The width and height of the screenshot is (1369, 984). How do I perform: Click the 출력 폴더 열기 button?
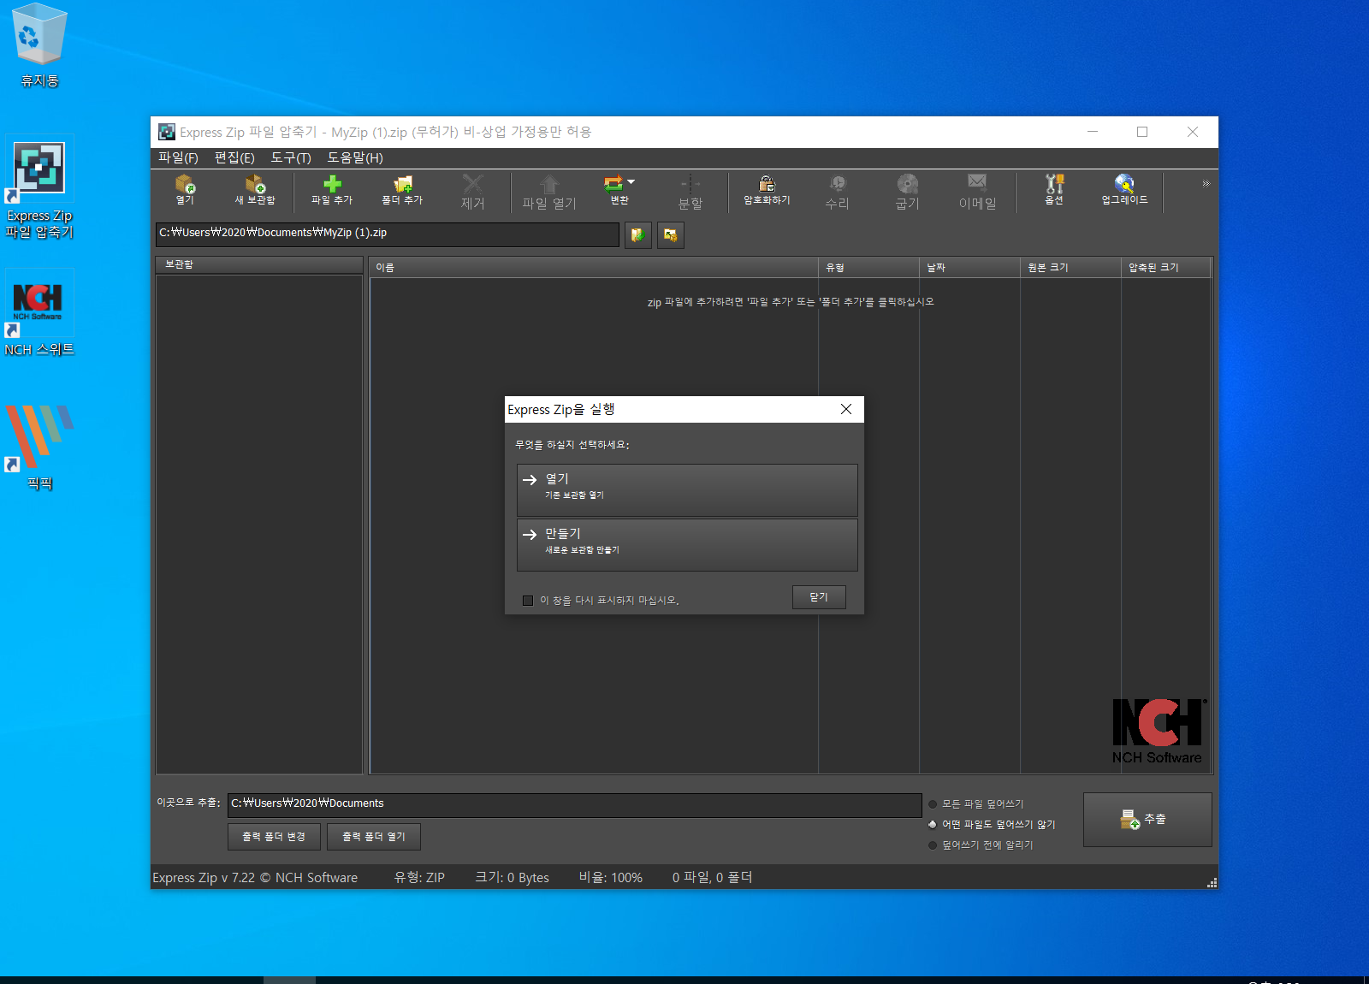pyautogui.click(x=374, y=837)
